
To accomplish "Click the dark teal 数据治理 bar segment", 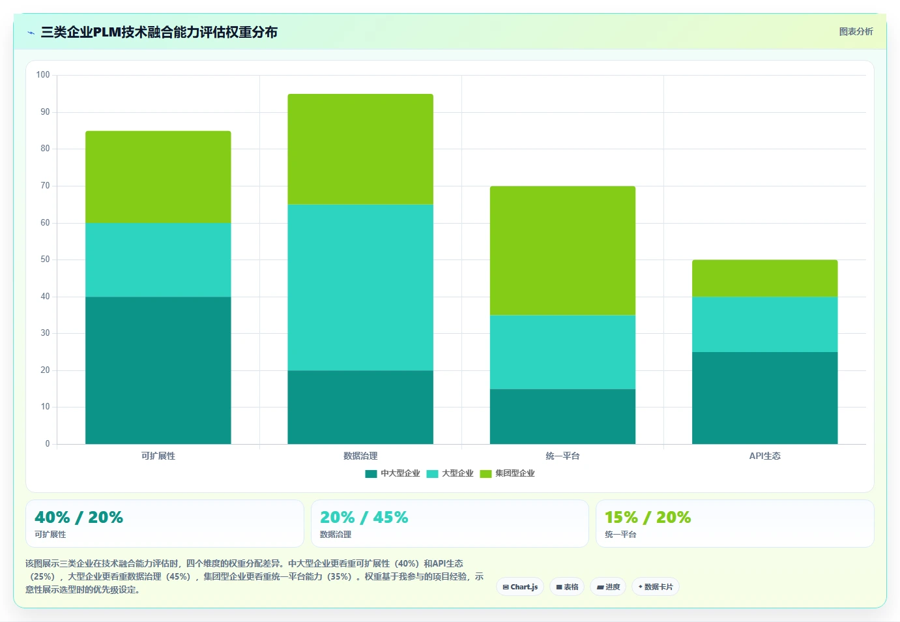I will 360,407.
